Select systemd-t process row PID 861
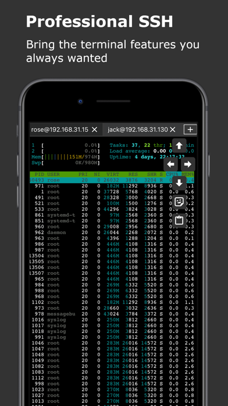 pyautogui.click(x=112, y=215)
